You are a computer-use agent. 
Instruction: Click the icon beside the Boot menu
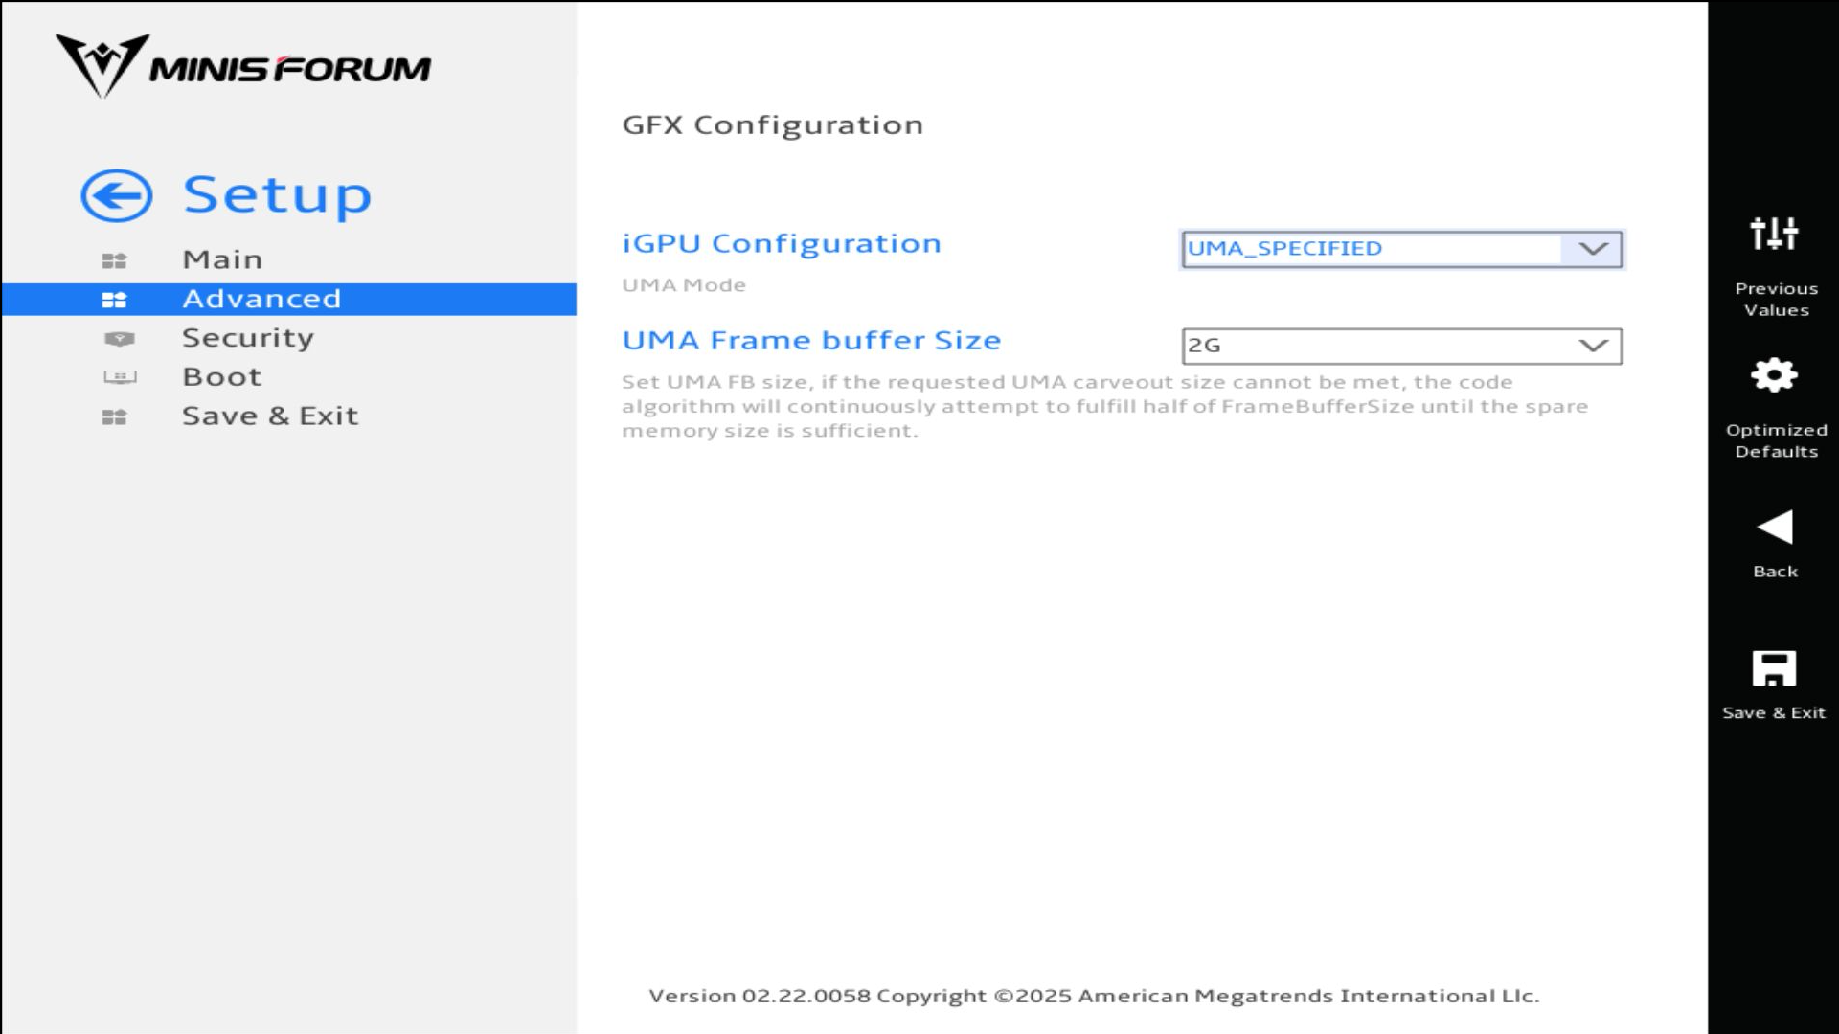coord(120,377)
